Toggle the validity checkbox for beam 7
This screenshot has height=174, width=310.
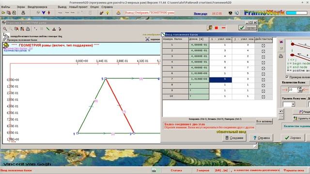[263, 80]
